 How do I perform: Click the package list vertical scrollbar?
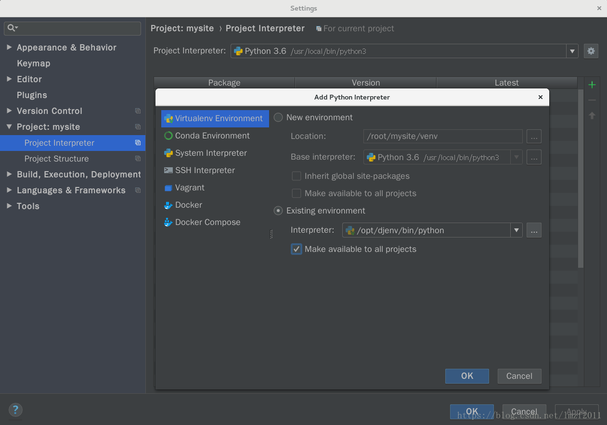(x=581, y=178)
